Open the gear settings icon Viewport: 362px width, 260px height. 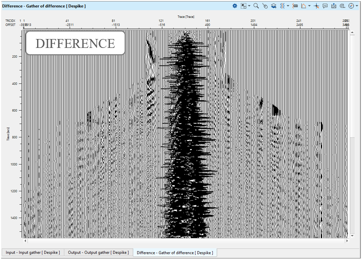click(x=235, y=6)
